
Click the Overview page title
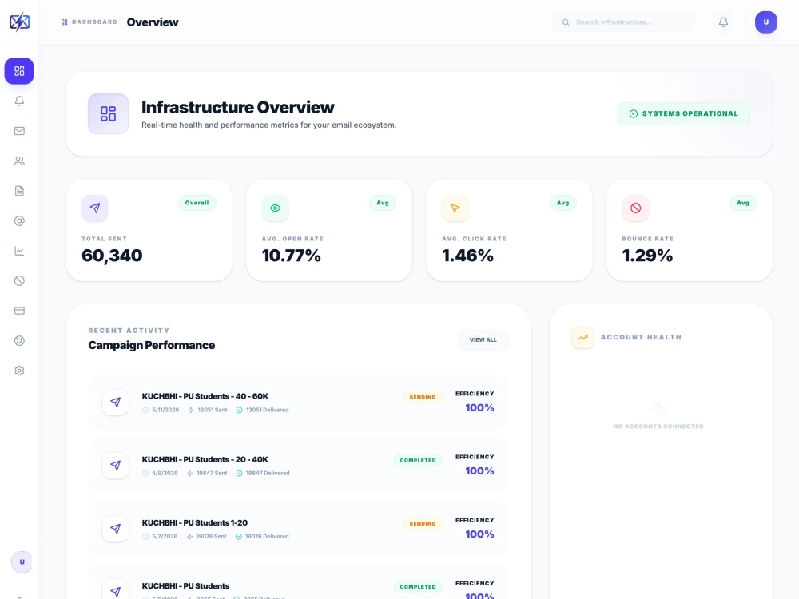(x=153, y=22)
